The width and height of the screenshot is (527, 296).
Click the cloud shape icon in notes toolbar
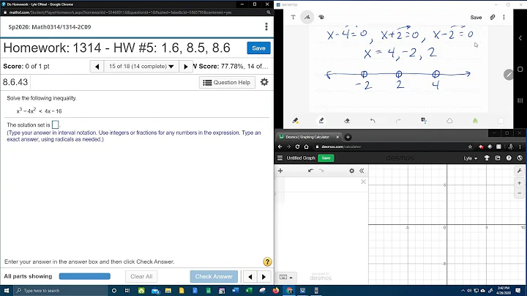coord(449,120)
